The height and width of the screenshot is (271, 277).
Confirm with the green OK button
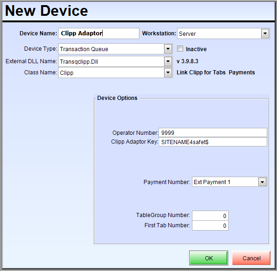209,258
